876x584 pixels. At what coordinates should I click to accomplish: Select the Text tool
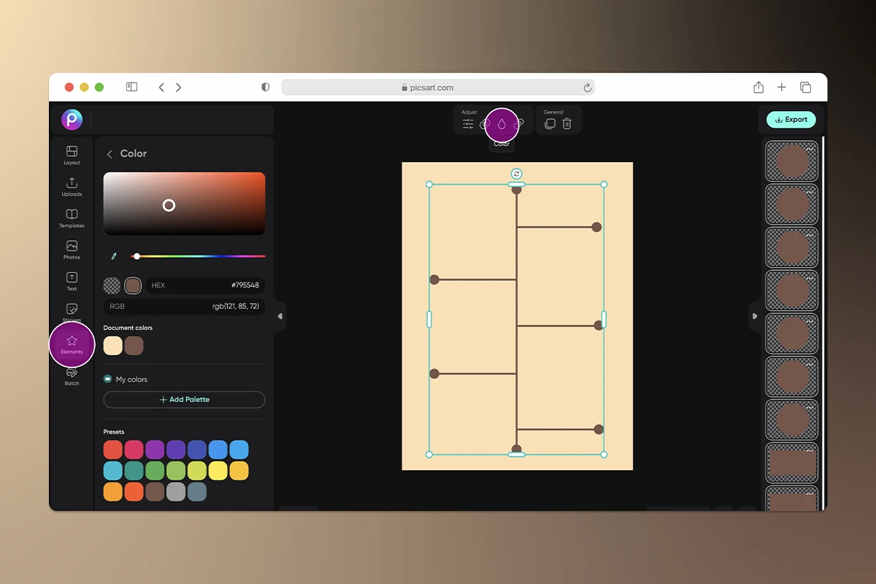coord(72,281)
